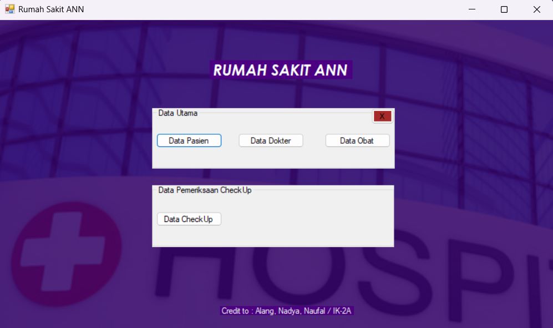Click the credit text at the bottom

click(287, 311)
